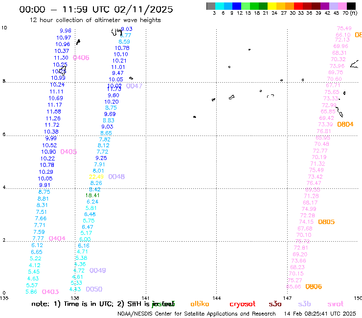Click the red swatch in the wave height legend
The height and width of the screenshot is (318, 362).
pos(298,6)
